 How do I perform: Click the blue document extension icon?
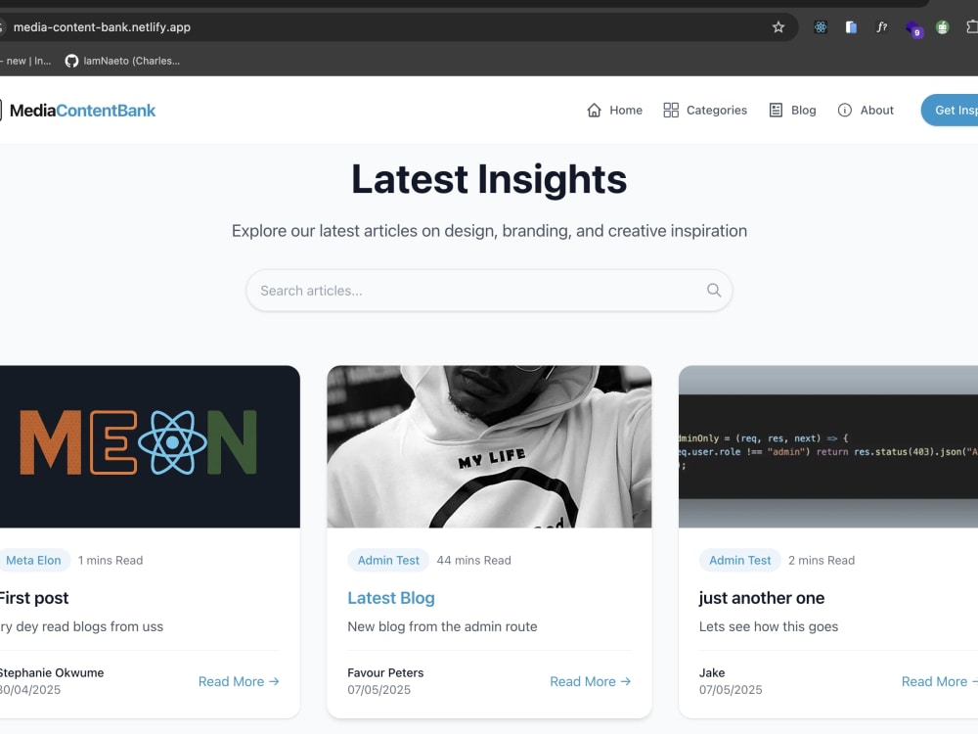pyautogui.click(x=851, y=26)
